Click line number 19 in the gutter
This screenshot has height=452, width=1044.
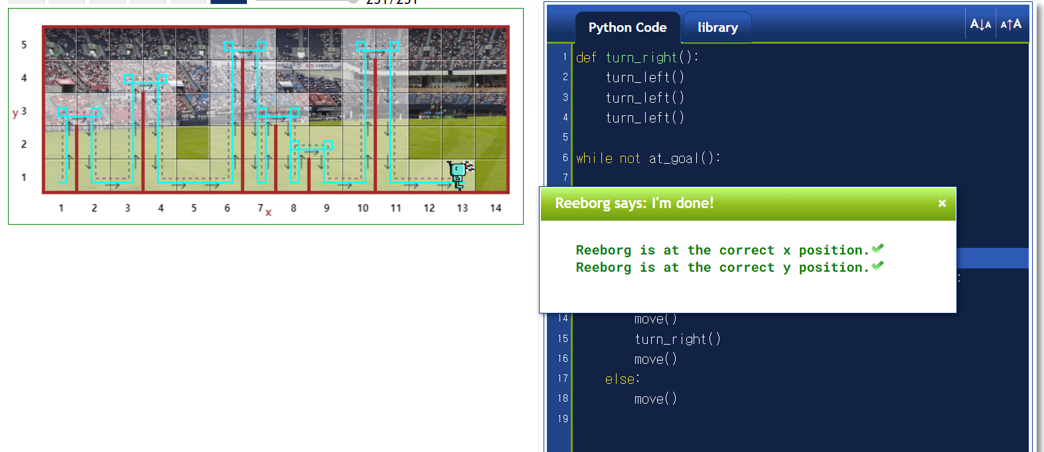click(x=563, y=419)
